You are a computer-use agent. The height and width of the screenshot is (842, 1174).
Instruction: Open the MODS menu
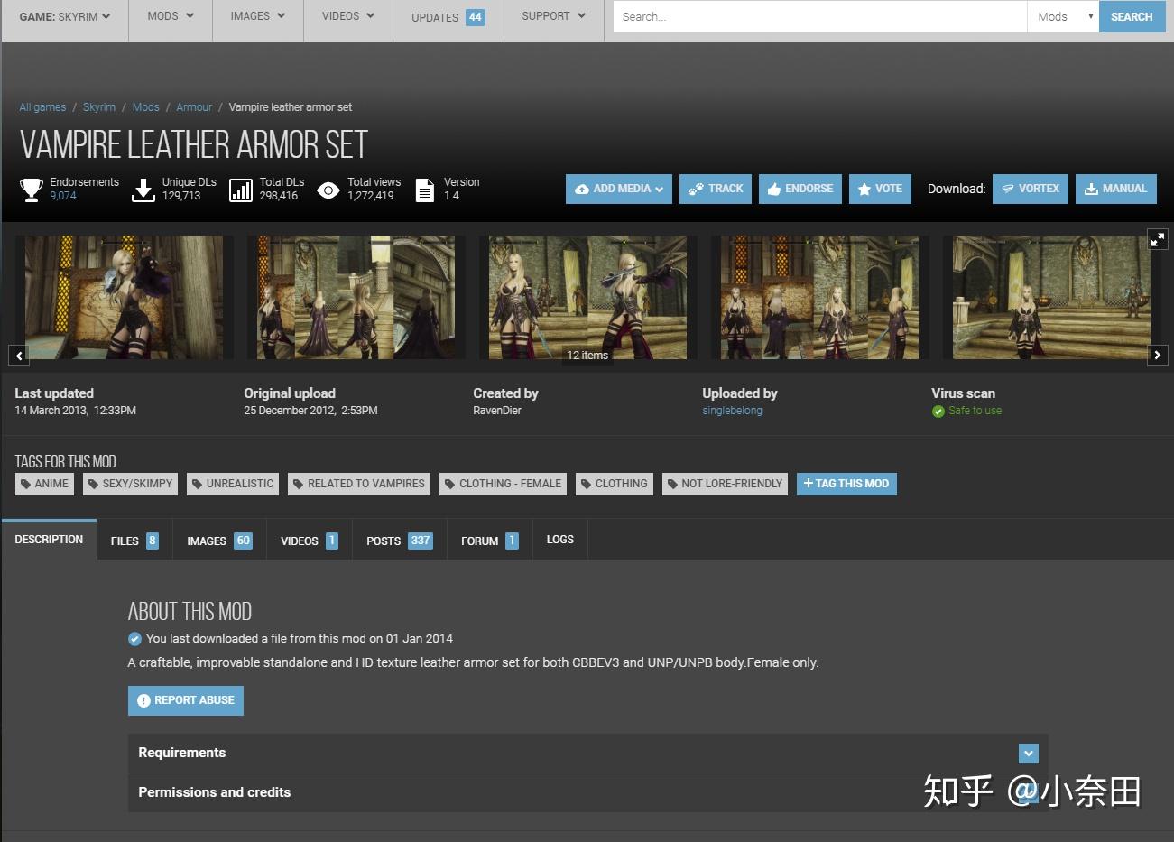coord(171,16)
